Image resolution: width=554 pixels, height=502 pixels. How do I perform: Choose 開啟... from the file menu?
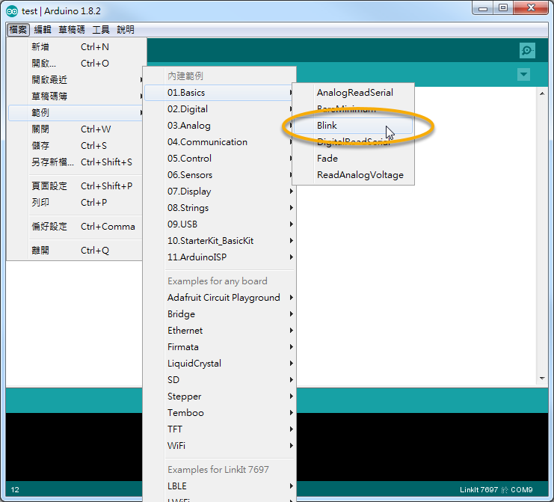coord(76,64)
